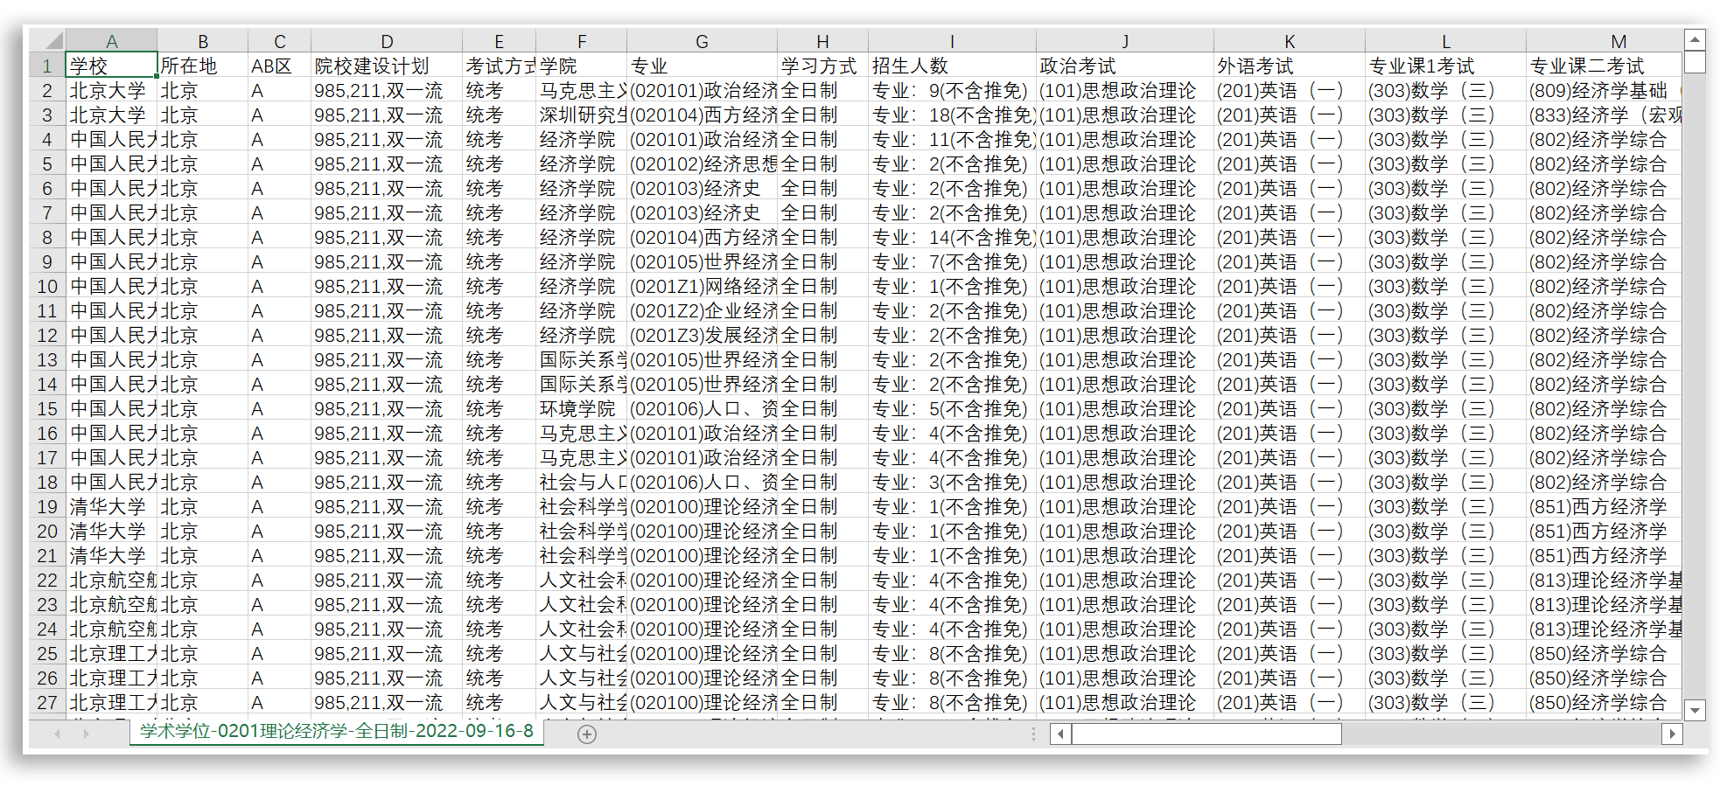Click the vertical scrollbar thumb

click(x=1695, y=62)
